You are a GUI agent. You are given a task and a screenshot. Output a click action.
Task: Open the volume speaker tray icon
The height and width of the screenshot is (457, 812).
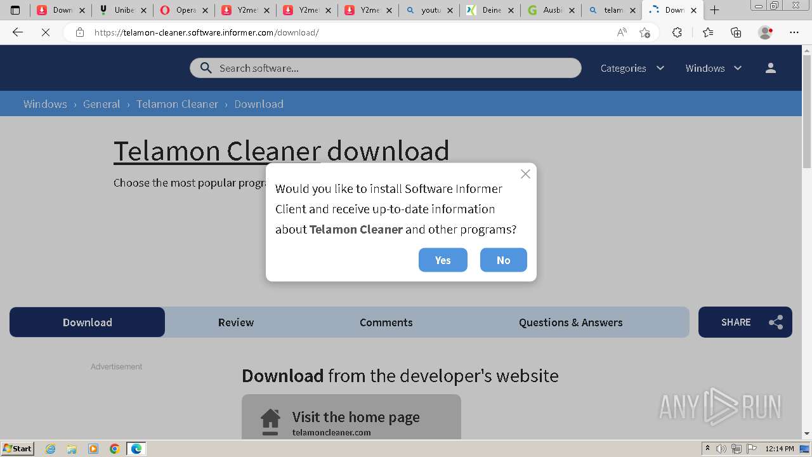[721, 449]
